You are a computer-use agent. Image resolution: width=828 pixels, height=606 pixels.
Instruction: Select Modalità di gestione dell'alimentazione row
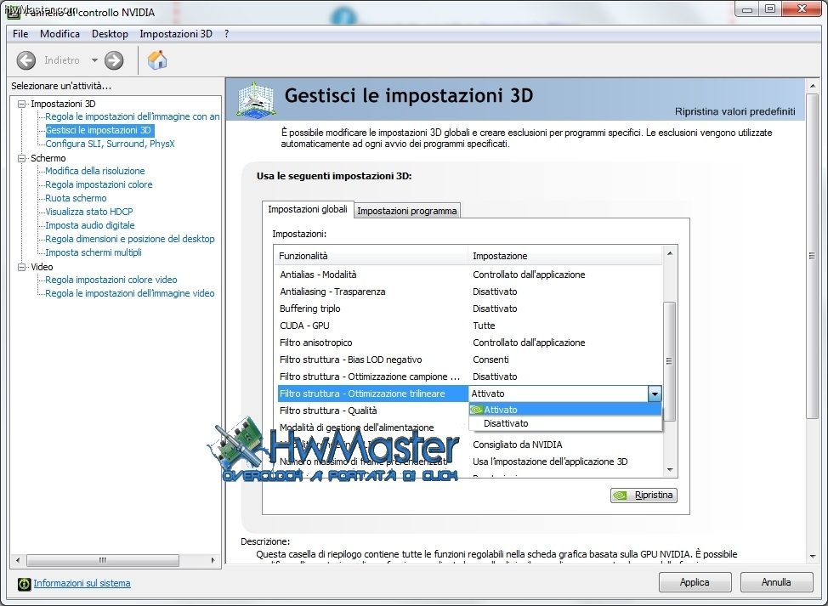click(x=373, y=428)
